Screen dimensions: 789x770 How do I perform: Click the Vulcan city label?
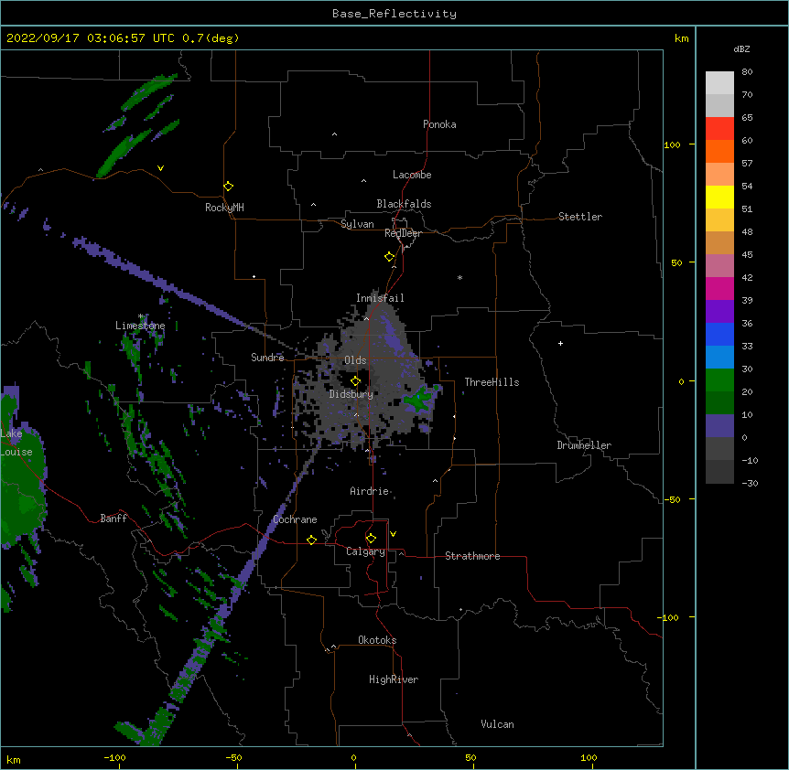pos(497,724)
